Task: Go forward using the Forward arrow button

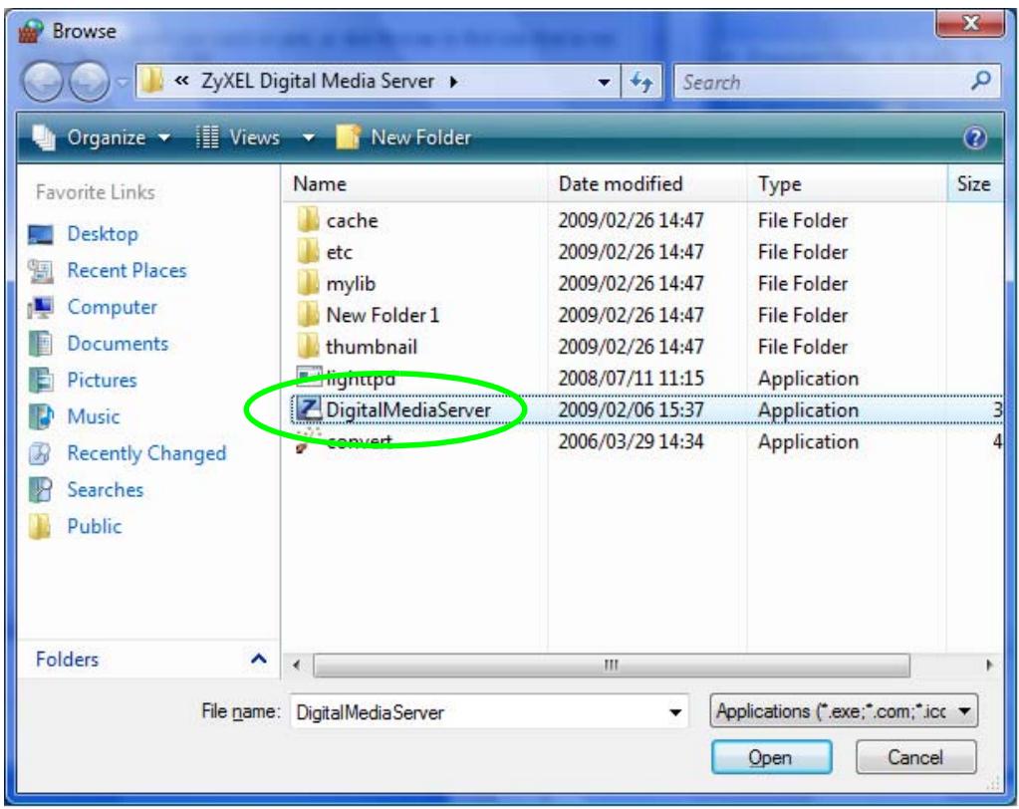Action: (89, 82)
